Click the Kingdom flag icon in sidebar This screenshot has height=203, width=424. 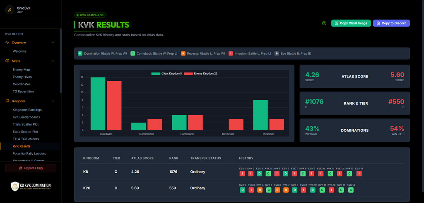point(7,101)
